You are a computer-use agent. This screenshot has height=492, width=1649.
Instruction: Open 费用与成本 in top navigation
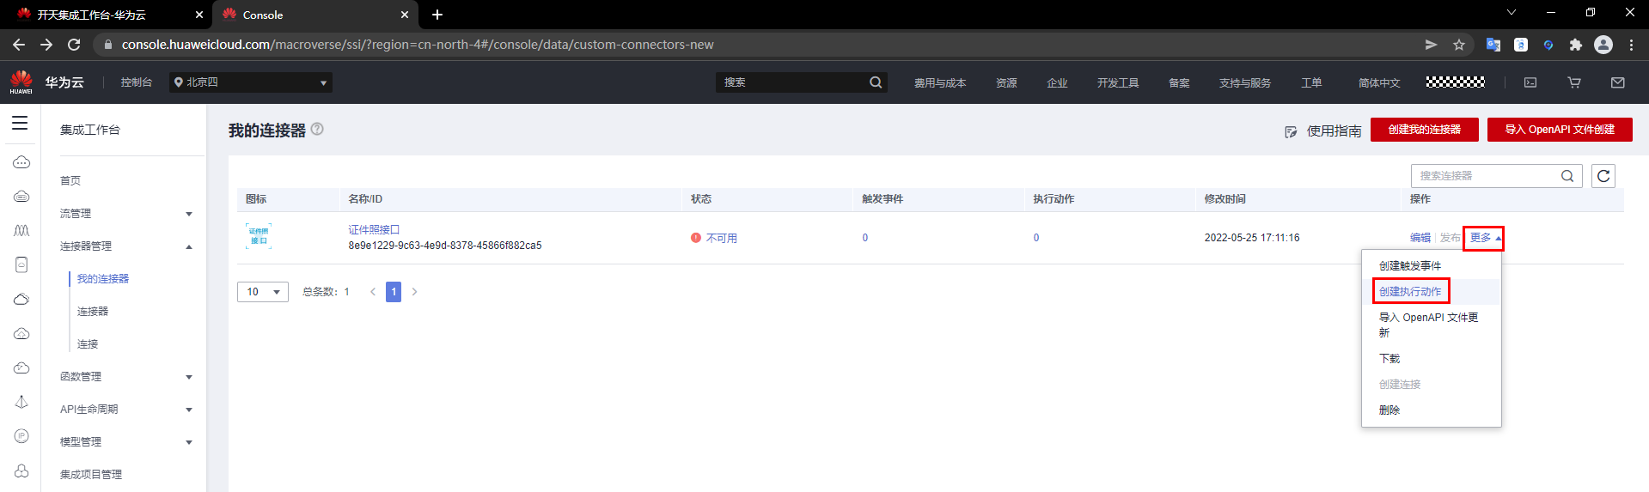pyautogui.click(x=940, y=83)
